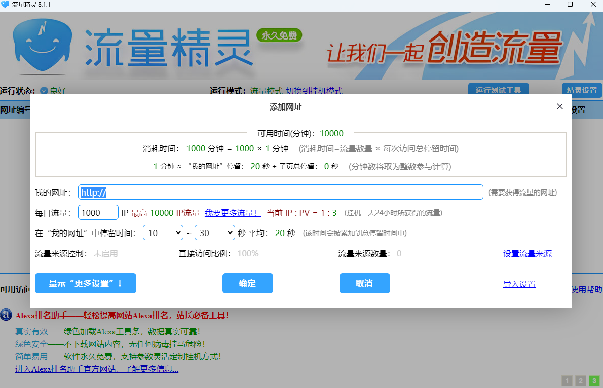This screenshot has height=388, width=603.
Task: Click the red Alexa排名助手 headline text
Action: click(x=122, y=316)
